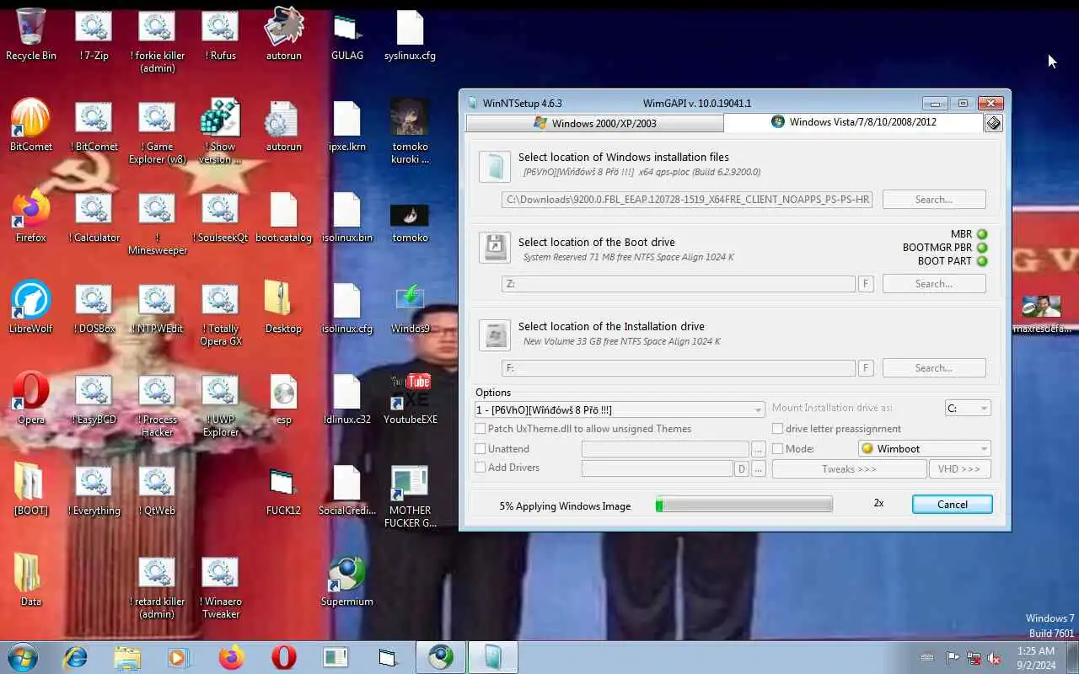Select the ! 7-Zip desktop icon

(x=94, y=35)
